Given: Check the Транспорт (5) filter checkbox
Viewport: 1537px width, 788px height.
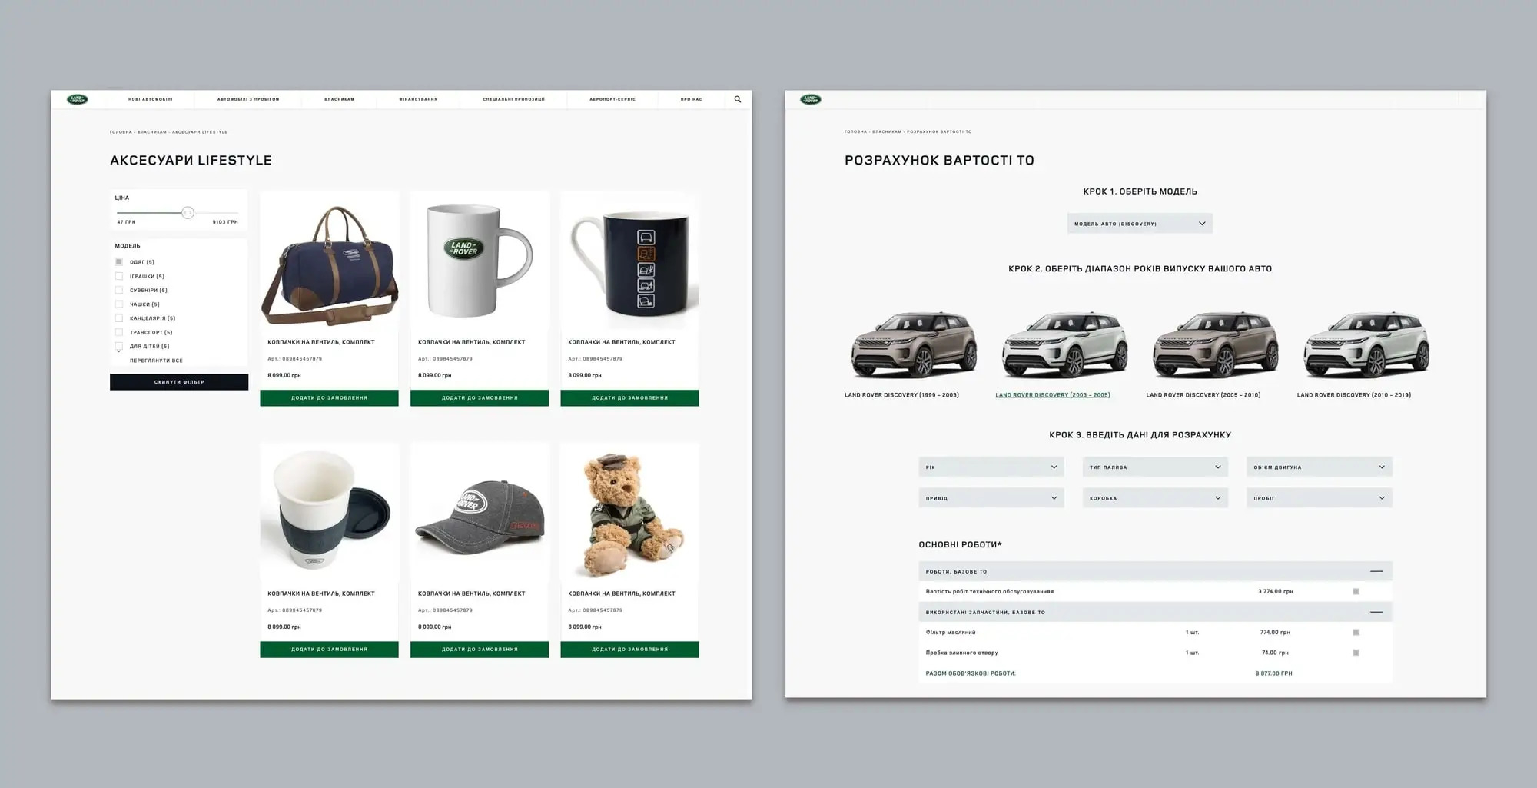Looking at the screenshot, I should [x=119, y=332].
